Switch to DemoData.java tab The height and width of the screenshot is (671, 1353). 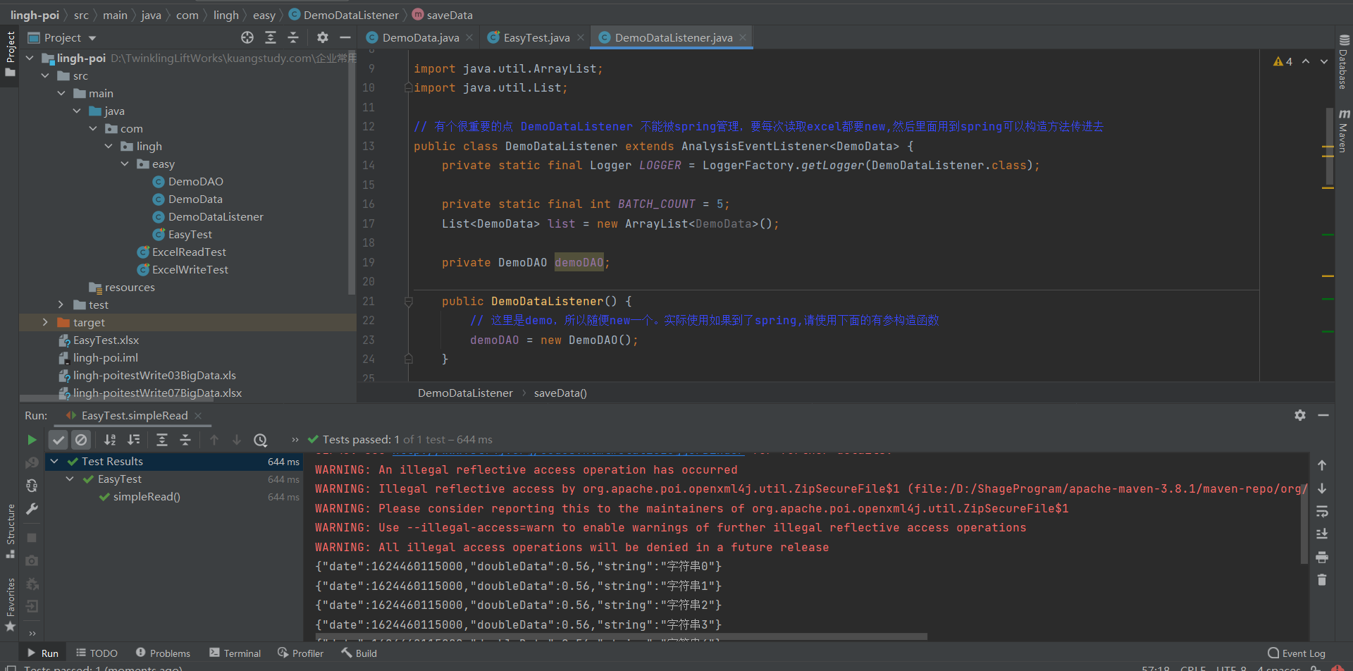[420, 37]
